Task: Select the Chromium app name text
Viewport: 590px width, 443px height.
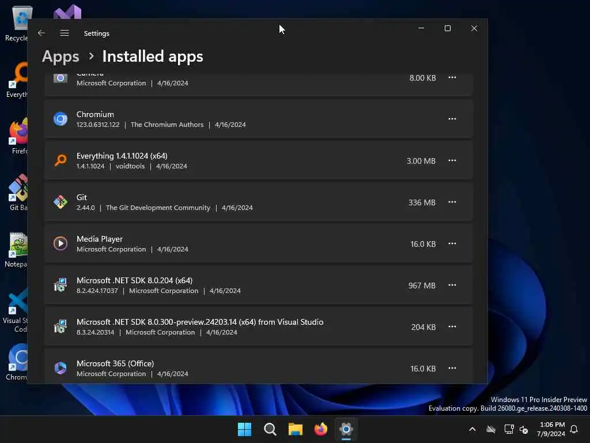Action: [x=95, y=115]
